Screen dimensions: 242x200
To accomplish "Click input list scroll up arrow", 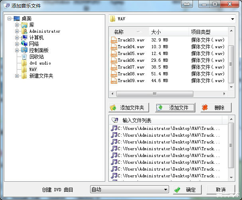I will point(231,119).
